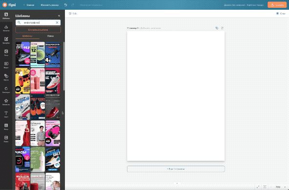Viewport: 289px width, 190px height.
Task: Clear the template search field with X
Action: point(57,22)
